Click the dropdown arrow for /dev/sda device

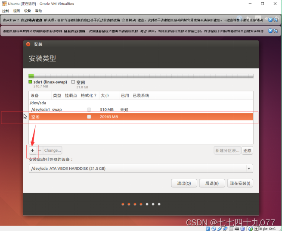[249, 169]
